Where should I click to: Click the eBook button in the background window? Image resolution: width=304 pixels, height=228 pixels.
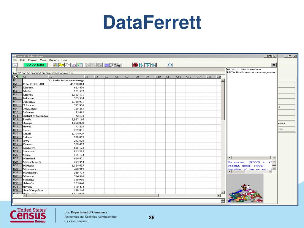pos(286,123)
